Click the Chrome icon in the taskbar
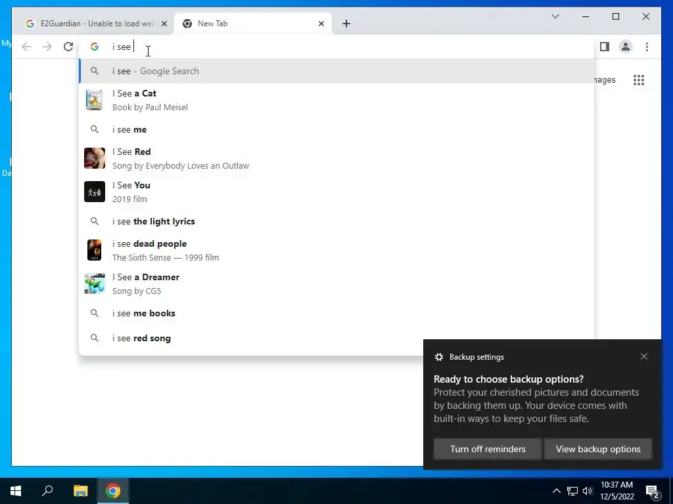The height and width of the screenshot is (504, 673). tap(113, 491)
